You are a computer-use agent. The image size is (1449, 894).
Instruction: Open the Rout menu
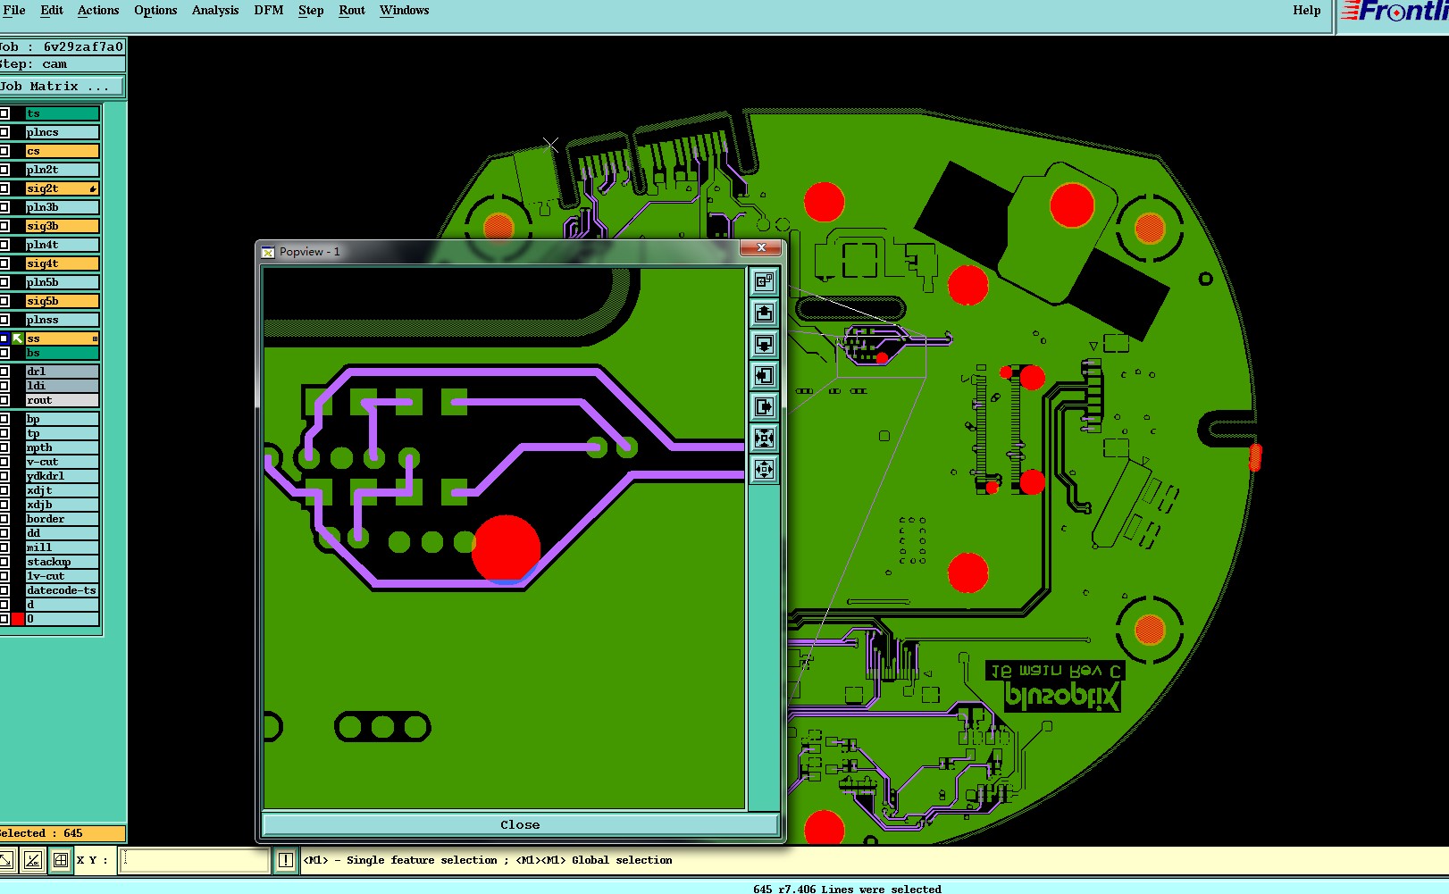tap(352, 11)
